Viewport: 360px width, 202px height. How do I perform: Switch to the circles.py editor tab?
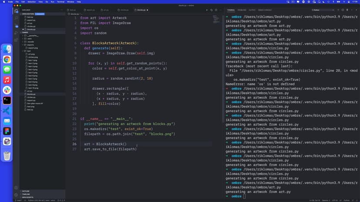tap(124, 10)
